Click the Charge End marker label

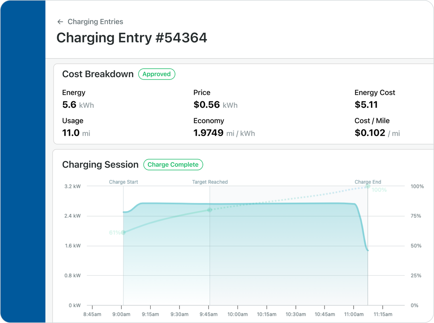pyautogui.click(x=368, y=182)
